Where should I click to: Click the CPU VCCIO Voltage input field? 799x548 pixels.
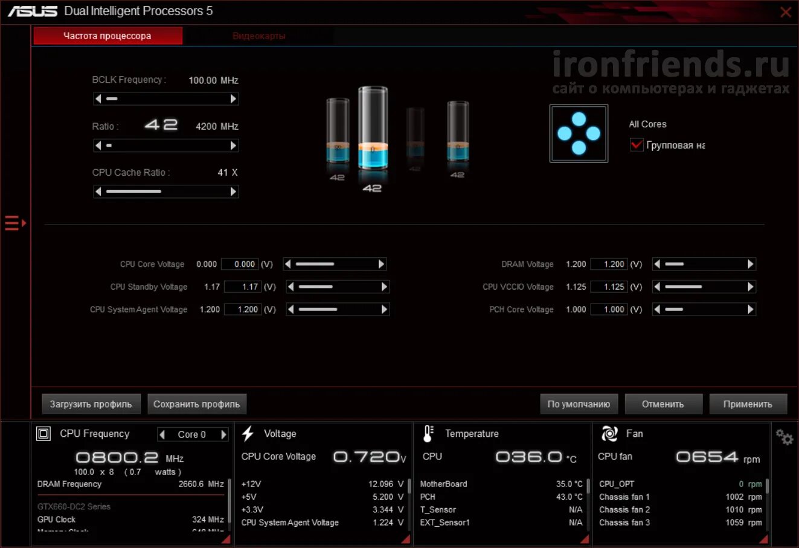(609, 287)
